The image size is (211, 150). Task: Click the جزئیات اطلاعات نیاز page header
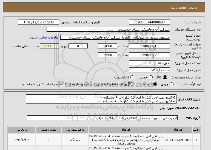click(184, 8)
